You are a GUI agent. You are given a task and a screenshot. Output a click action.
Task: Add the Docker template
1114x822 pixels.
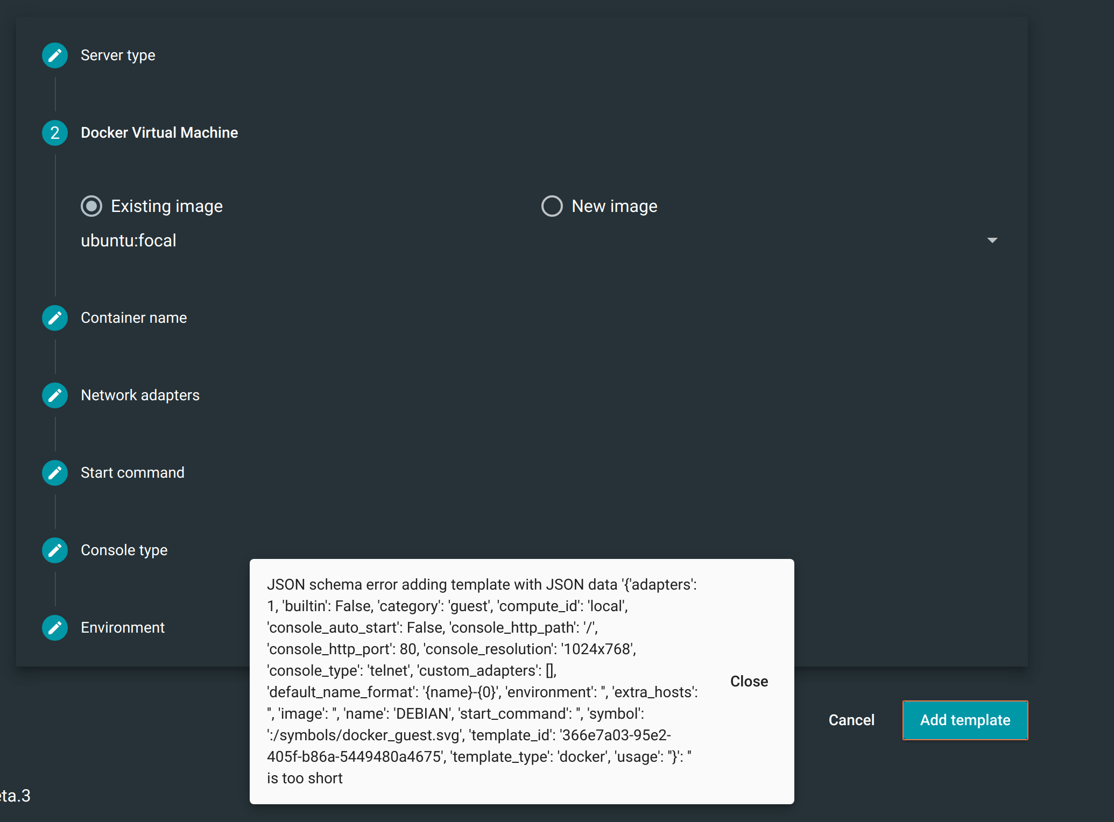(964, 720)
